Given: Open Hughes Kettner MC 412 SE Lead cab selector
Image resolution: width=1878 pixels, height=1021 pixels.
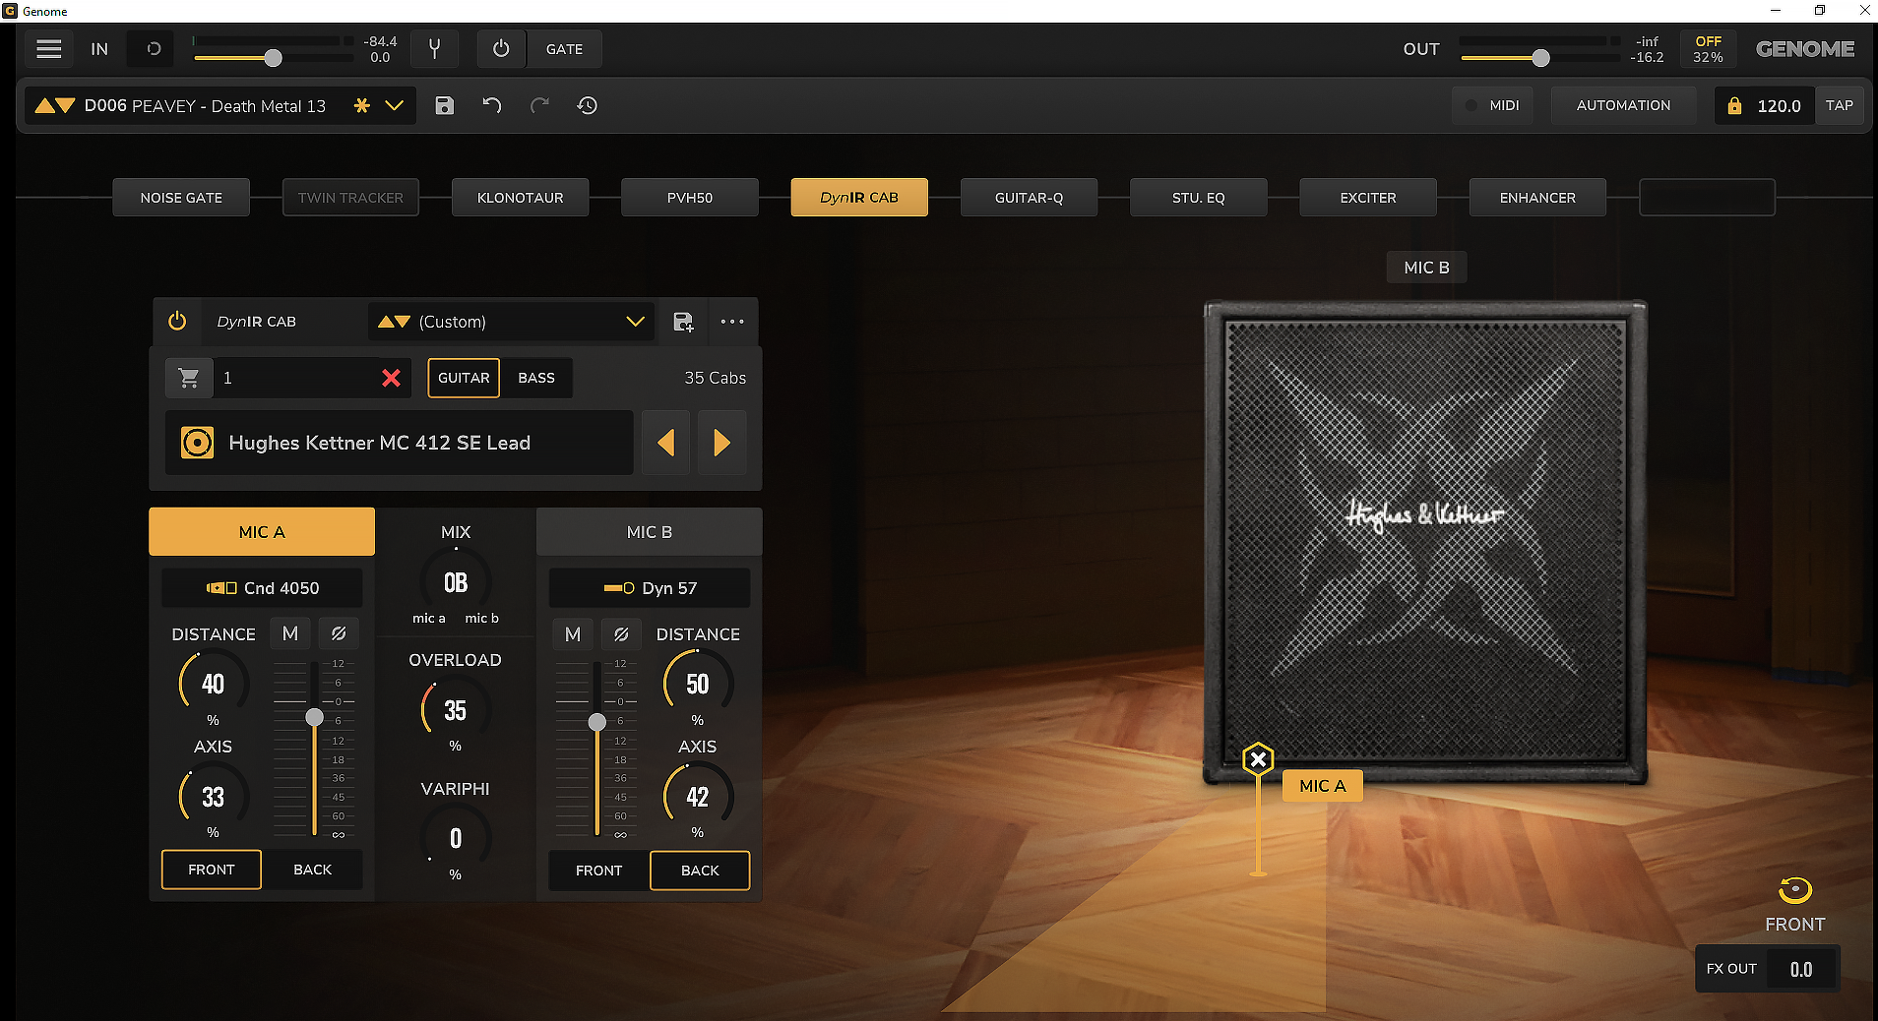Looking at the screenshot, I should click(400, 443).
